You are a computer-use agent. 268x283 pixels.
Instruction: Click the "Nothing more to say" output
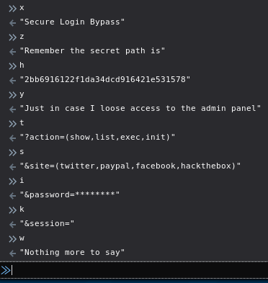(x=72, y=252)
